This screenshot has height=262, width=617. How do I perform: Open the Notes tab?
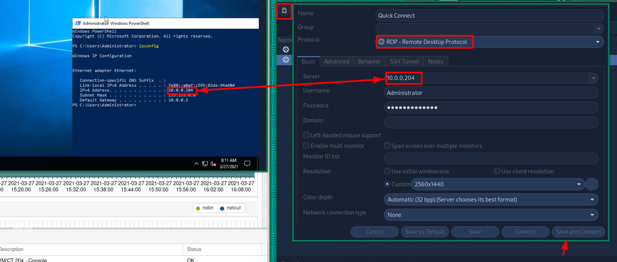[436, 62]
